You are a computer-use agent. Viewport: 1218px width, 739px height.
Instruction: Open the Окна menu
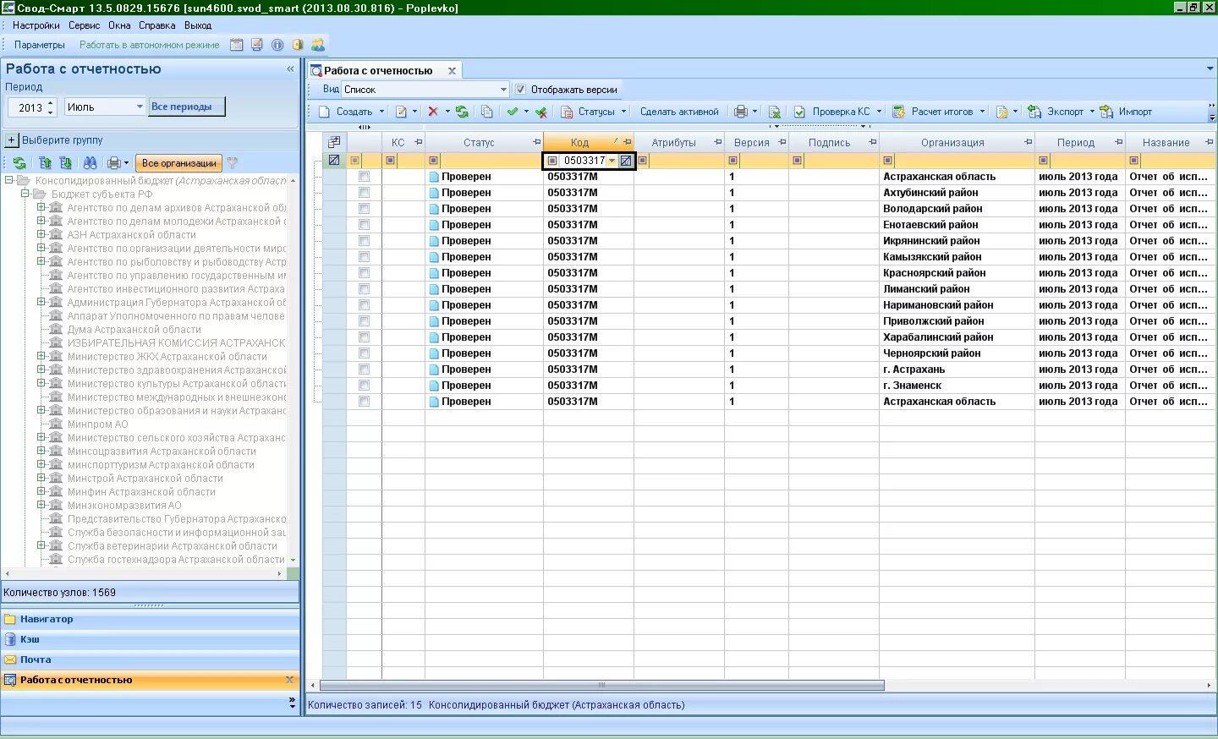[x=119, y=25]
